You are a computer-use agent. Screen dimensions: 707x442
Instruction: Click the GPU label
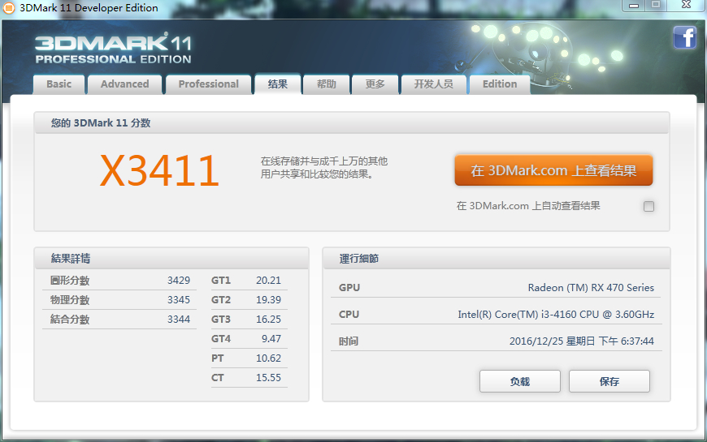[349, 288]
